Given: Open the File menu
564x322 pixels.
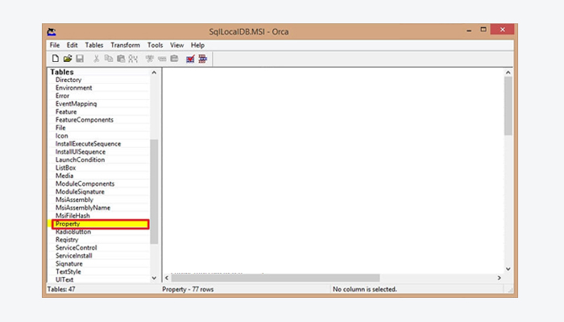Looking at the screenshot, I should [x=55, y=45].
